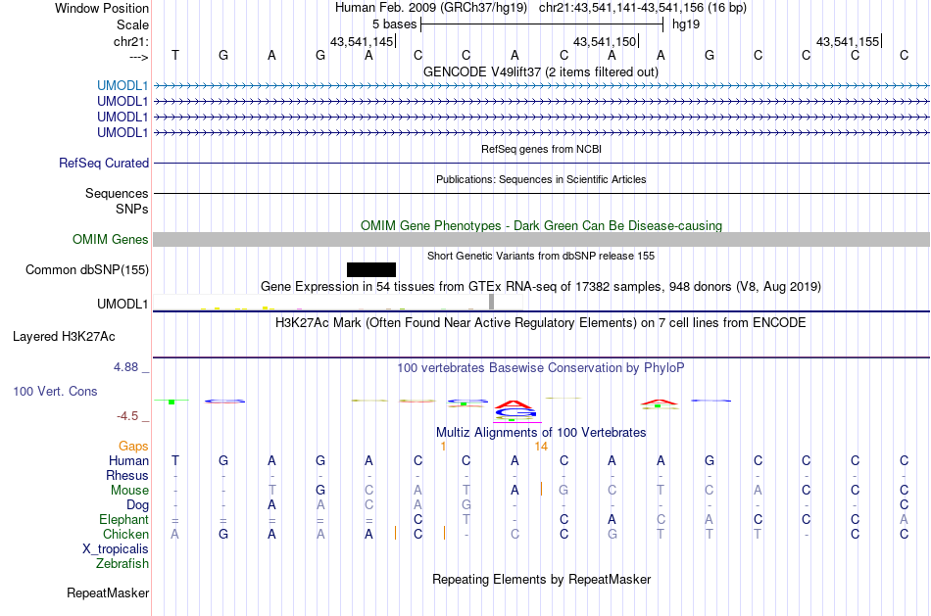This screenshot has width=931, height=616.
Task: Click the Rhesus species label
Action: [127, 475]
